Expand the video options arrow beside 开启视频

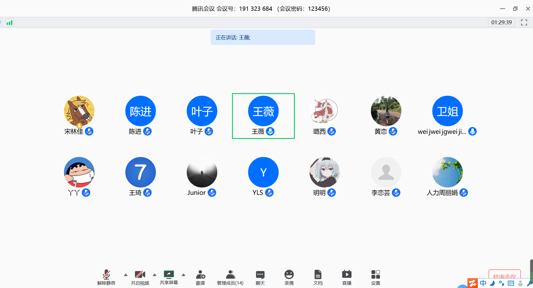(155, 274)
